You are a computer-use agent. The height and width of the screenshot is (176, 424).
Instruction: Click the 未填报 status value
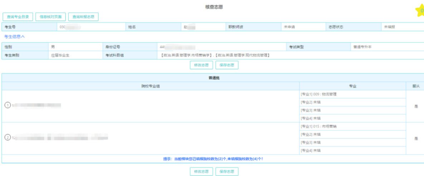[x=389, y=27]
